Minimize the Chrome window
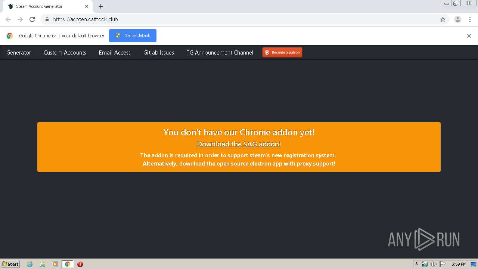This screenshot has height=269, width=478. coord(447,3)
